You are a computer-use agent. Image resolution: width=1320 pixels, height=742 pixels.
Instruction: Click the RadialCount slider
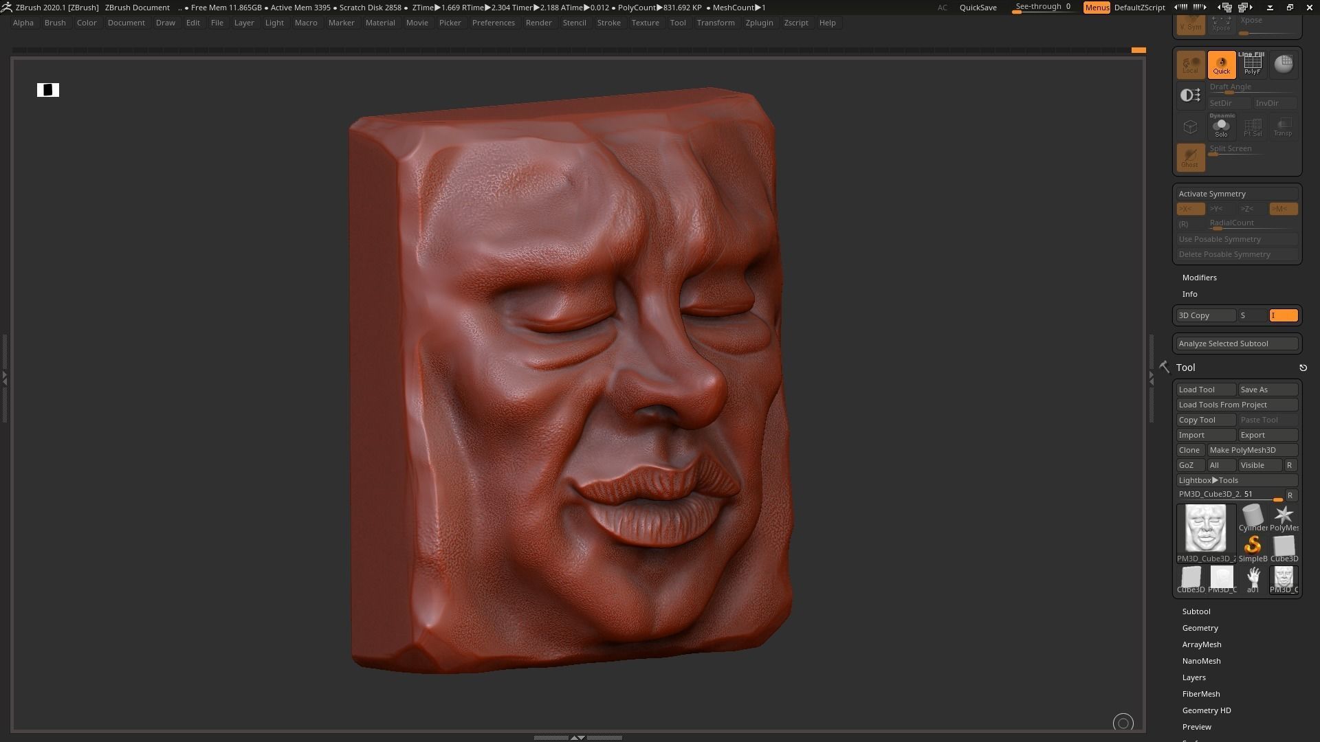(x=1252, y=224)
